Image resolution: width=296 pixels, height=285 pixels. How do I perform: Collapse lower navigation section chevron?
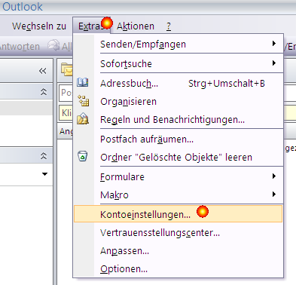44,156
